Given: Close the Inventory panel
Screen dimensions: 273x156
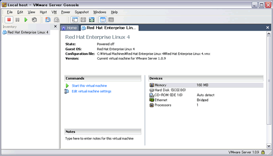Looking at the screenshot, I should [x=55, y=26].
